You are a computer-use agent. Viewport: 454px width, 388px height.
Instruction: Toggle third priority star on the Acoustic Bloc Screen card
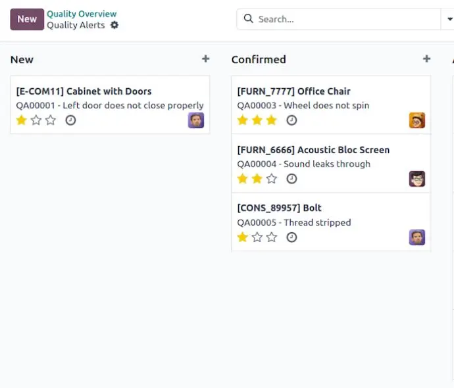pos(272,179)
